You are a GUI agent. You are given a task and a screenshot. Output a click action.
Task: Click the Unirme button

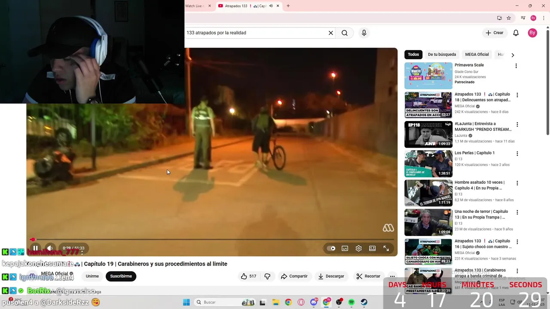pyautogui.click(x=92, y=276)
